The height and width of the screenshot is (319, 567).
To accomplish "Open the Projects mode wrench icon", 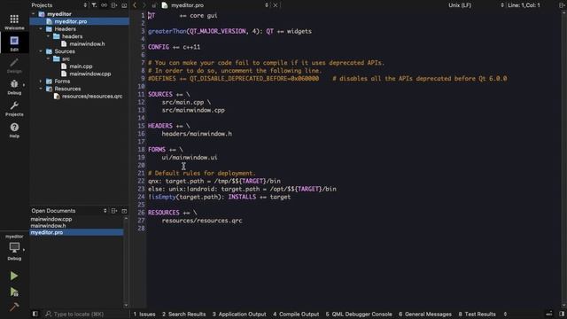I will (x=14, y=108).
